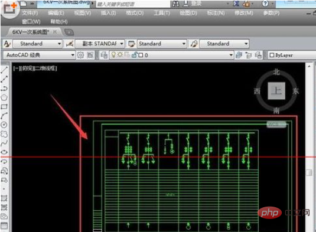Click Make Object's Layer Current icon

coord(239,55)
